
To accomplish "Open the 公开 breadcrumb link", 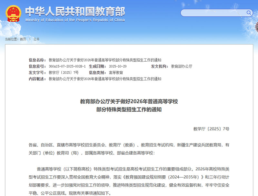I will click(36, 39).
